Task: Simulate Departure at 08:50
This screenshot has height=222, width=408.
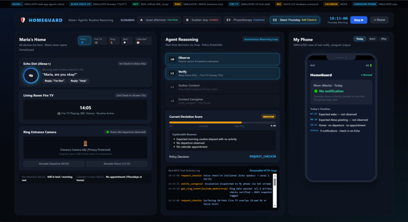Action: (x=54, y=164)
